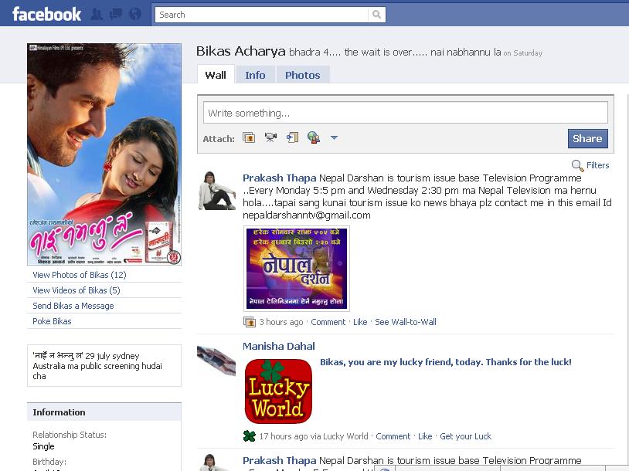Like the 3 hours ago post

pyautogui.click(x=360, y=322)
